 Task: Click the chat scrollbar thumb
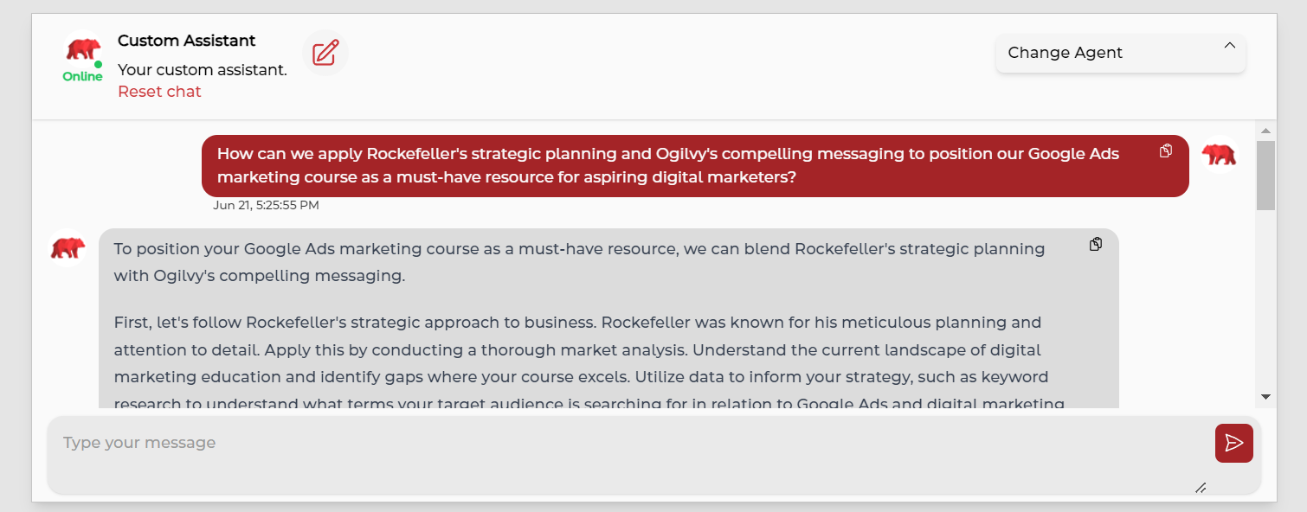(1265, 175)
